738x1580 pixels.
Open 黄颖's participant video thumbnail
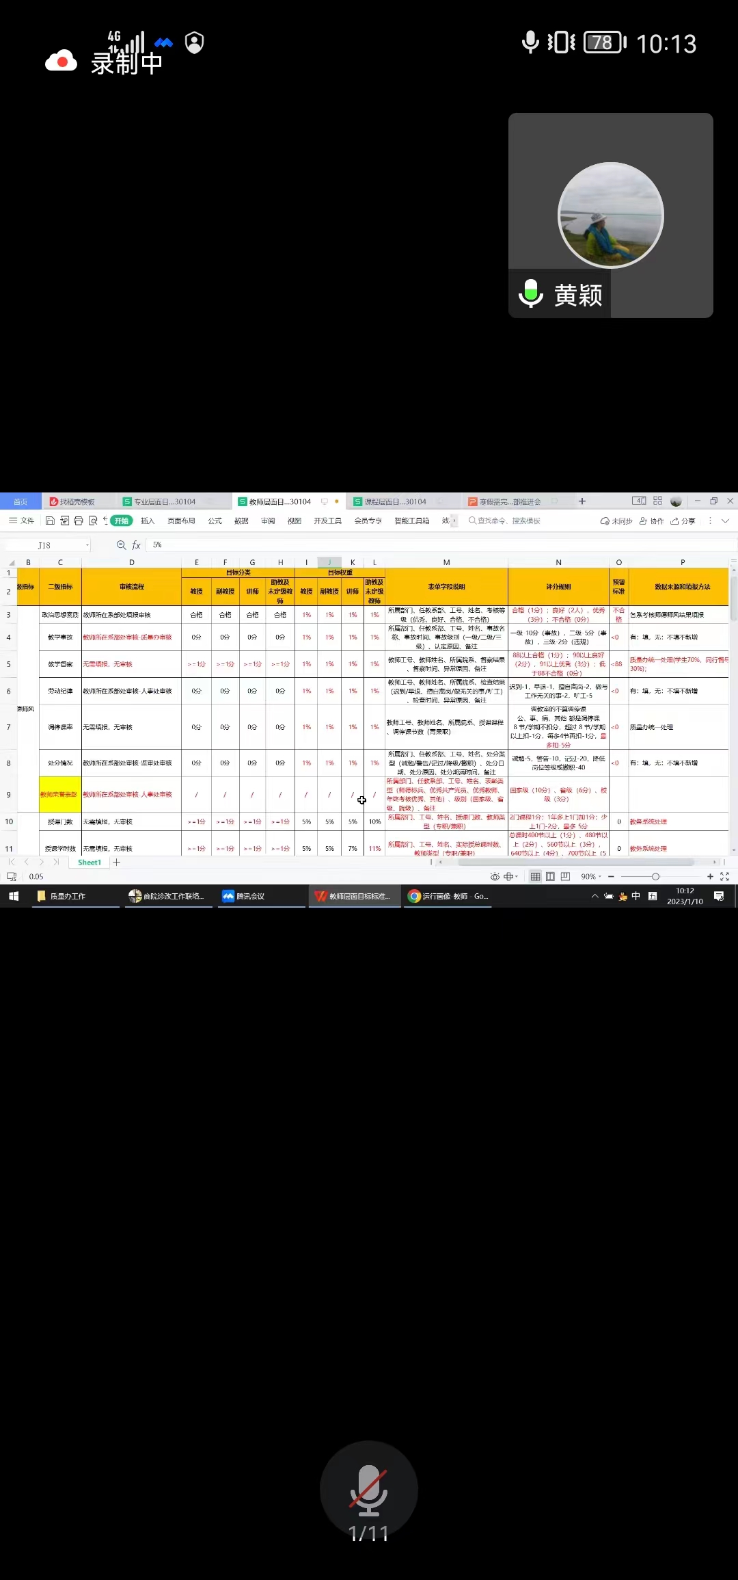click(611, 215)
